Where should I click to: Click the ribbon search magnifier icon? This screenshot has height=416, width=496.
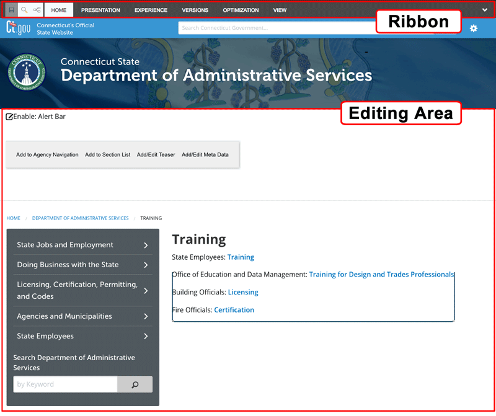coord(24,10)
